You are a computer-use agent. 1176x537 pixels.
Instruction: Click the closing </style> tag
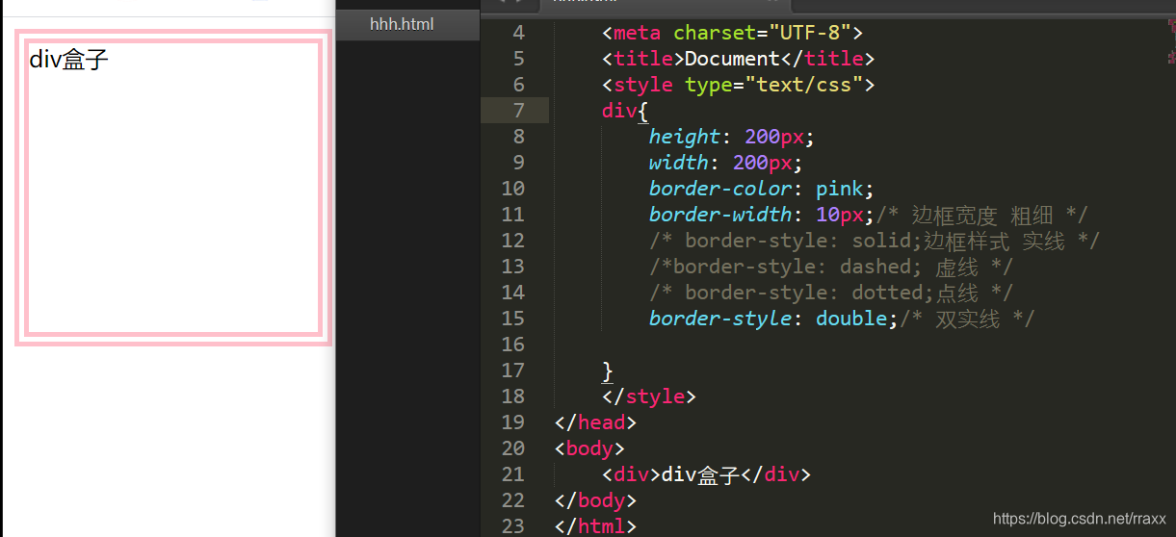(648, 396)
